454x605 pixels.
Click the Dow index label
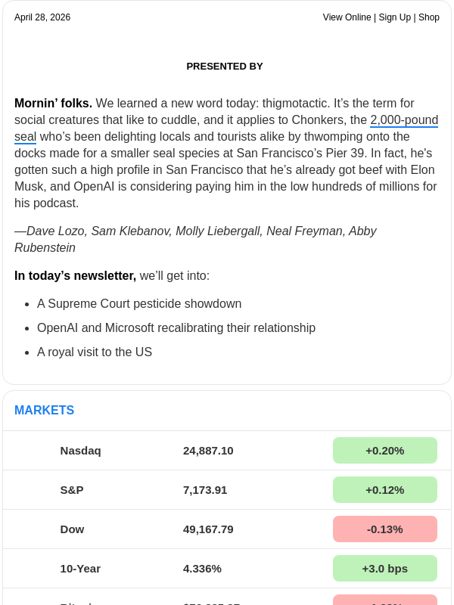[72, 529]
